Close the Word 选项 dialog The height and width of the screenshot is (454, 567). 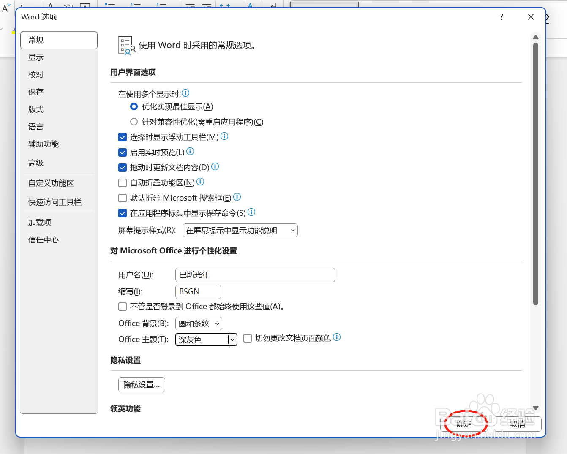tap(531, 17)
